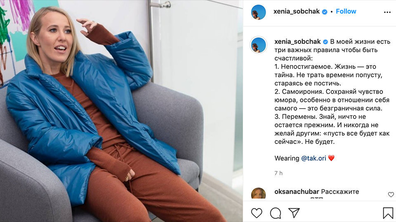Click oksanachubar's comment avatar
This screenshot has height=222, width=396.
pyautogui.click(x=258, y=193)
